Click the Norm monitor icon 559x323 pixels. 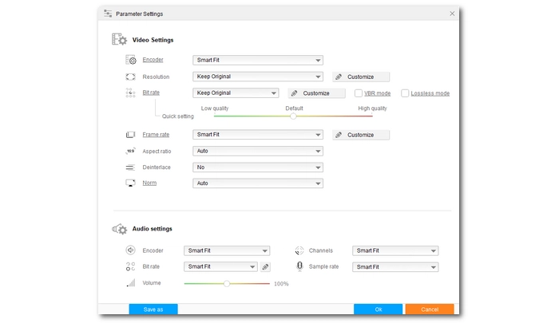(x=130, y=183)
